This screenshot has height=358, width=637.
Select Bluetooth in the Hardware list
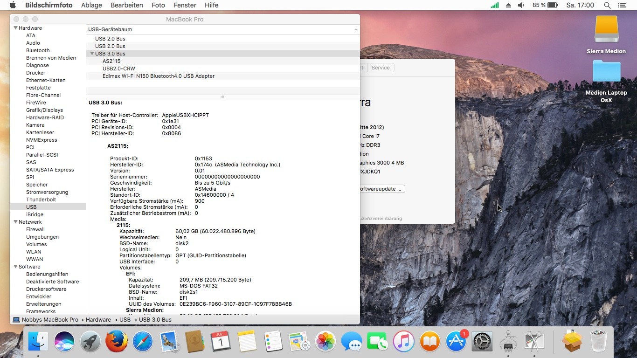tap(38, 50)
